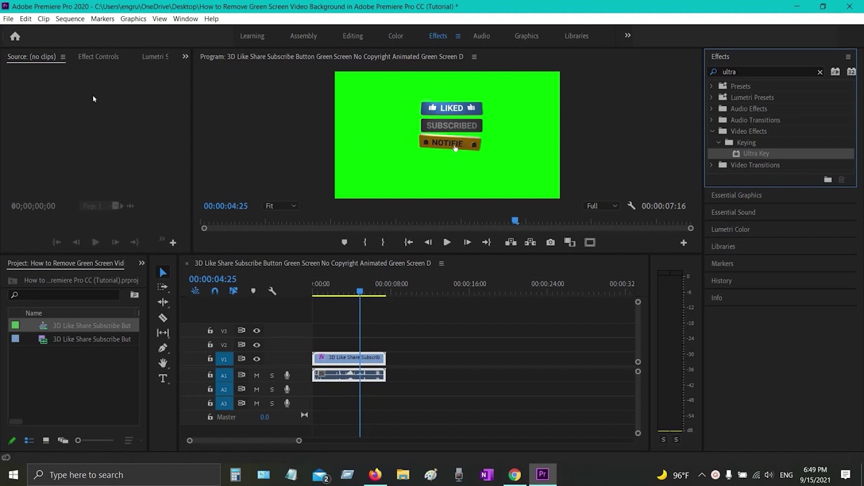Screen dimensions: 864x486
Task: Select the Ultra Key effect
Action: (x=756, y=154)
